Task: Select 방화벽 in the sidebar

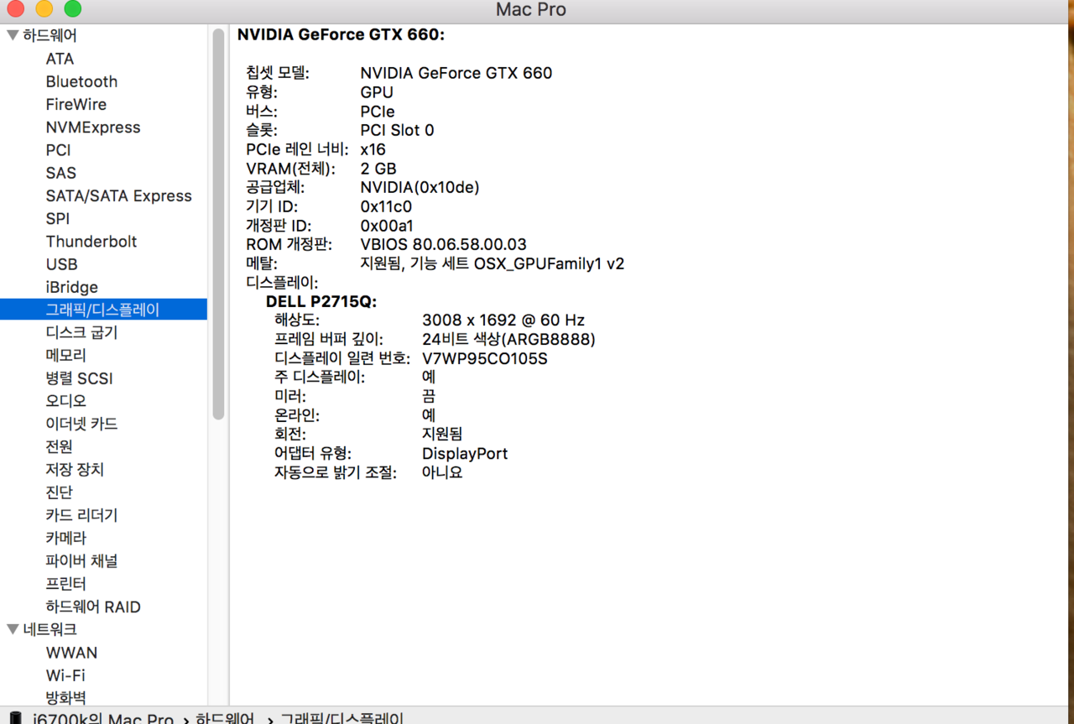Action: click(66, 697)
